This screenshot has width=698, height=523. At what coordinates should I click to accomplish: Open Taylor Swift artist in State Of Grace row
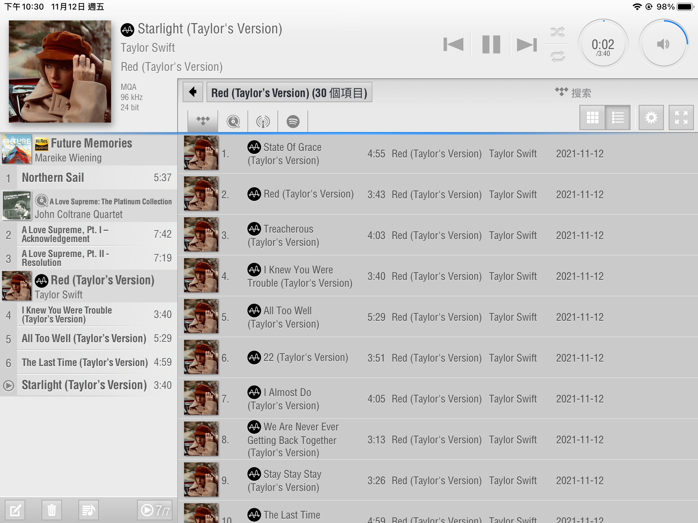513,154
